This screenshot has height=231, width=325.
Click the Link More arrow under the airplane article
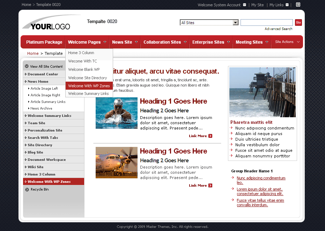pos(210,185)
